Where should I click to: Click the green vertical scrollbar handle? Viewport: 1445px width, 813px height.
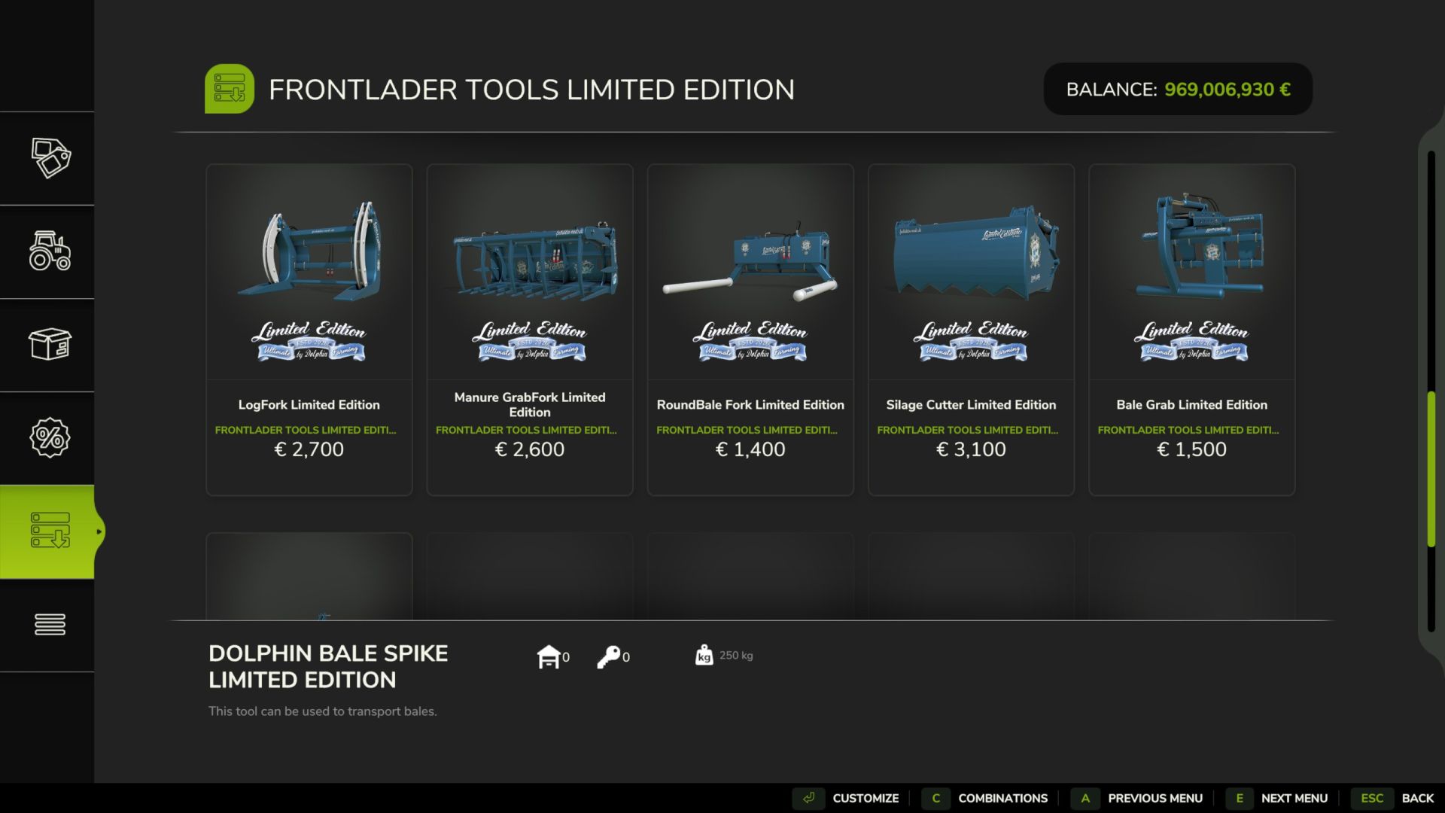1431,469
